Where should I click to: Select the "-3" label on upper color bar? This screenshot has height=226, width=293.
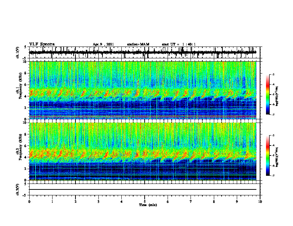point(273,74)
